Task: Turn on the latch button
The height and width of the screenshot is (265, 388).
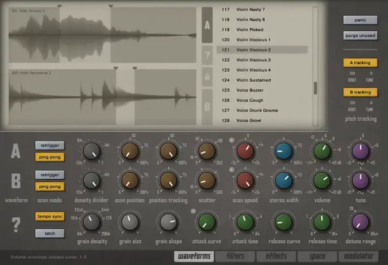Action: click(x=50, y=233)
